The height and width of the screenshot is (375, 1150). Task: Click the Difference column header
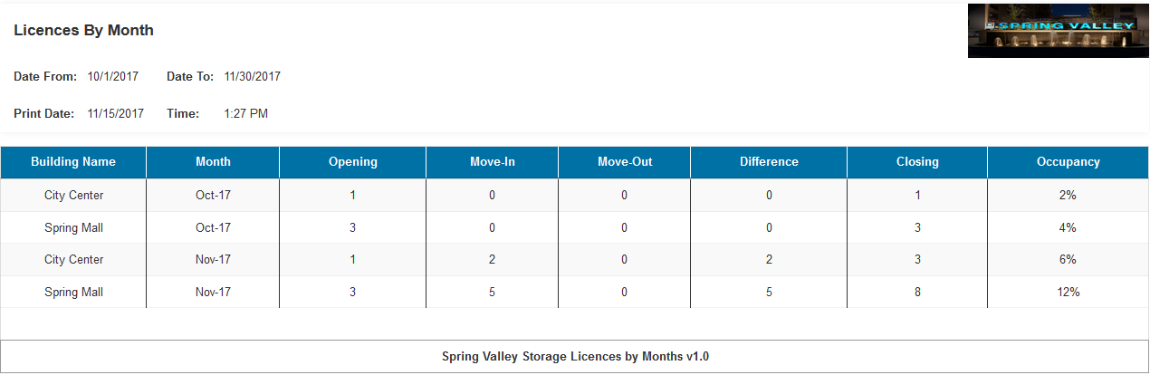769,162
